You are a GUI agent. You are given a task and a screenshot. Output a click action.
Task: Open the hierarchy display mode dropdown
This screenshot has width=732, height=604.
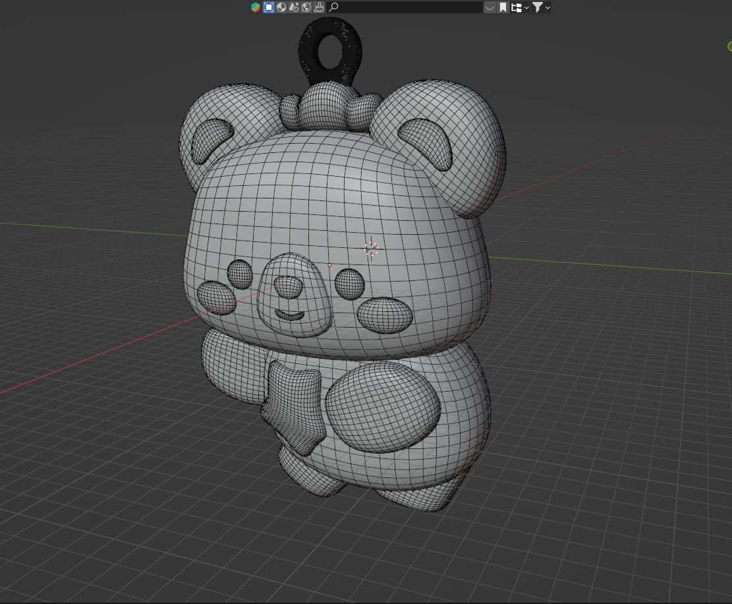(x=520, y=7)
